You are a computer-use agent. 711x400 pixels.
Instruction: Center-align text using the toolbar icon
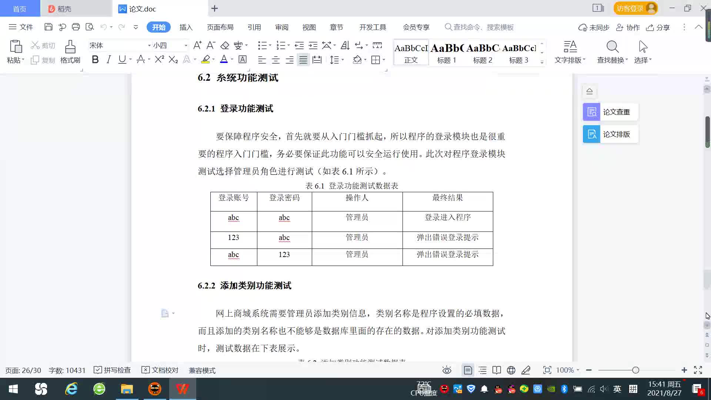tap(276, 60)
